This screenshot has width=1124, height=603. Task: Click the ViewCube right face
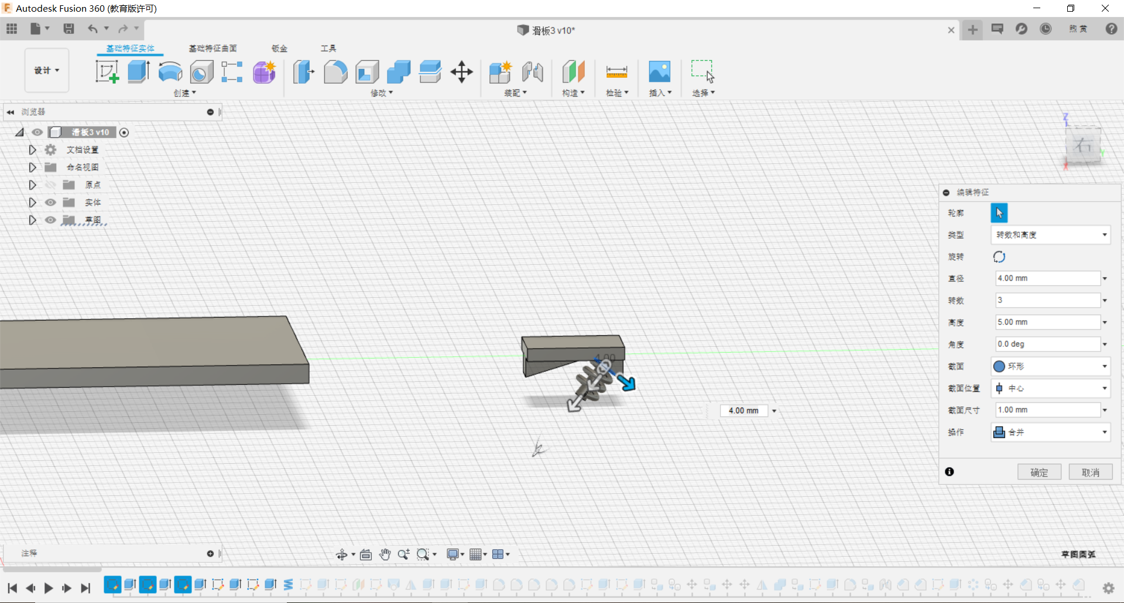(x=1084, y=144)
